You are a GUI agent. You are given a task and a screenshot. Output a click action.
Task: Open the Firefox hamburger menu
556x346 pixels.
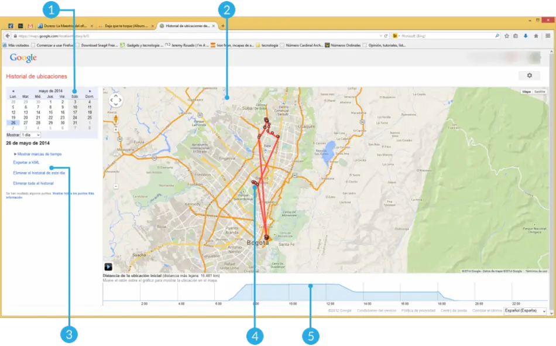click(x=548, y=36)
